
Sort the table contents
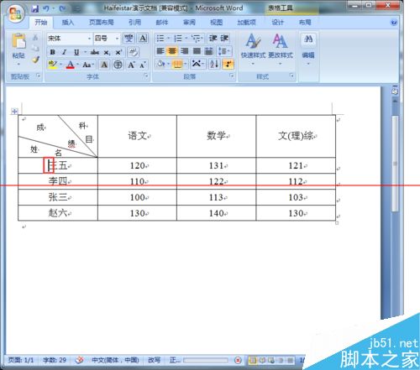pyautogui.click(x=214, y=65)
